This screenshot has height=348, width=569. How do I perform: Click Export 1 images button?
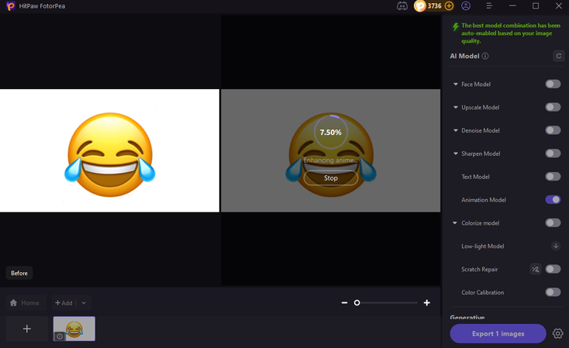pos(498,333)
